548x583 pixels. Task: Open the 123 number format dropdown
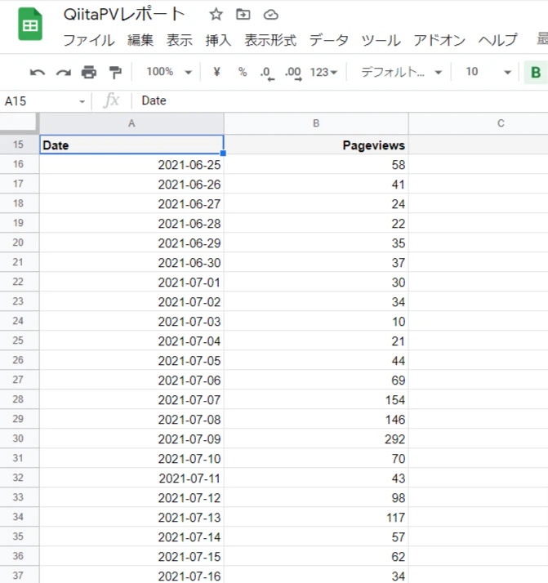click(x=323, y=72)
